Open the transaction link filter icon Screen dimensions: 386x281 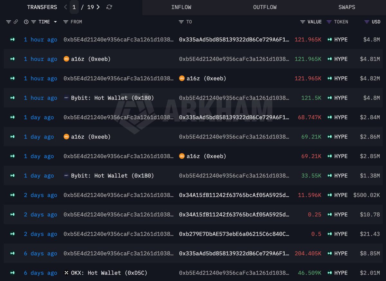16,22
